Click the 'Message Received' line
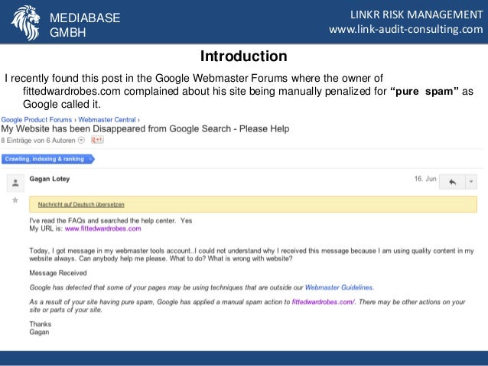 58,273
